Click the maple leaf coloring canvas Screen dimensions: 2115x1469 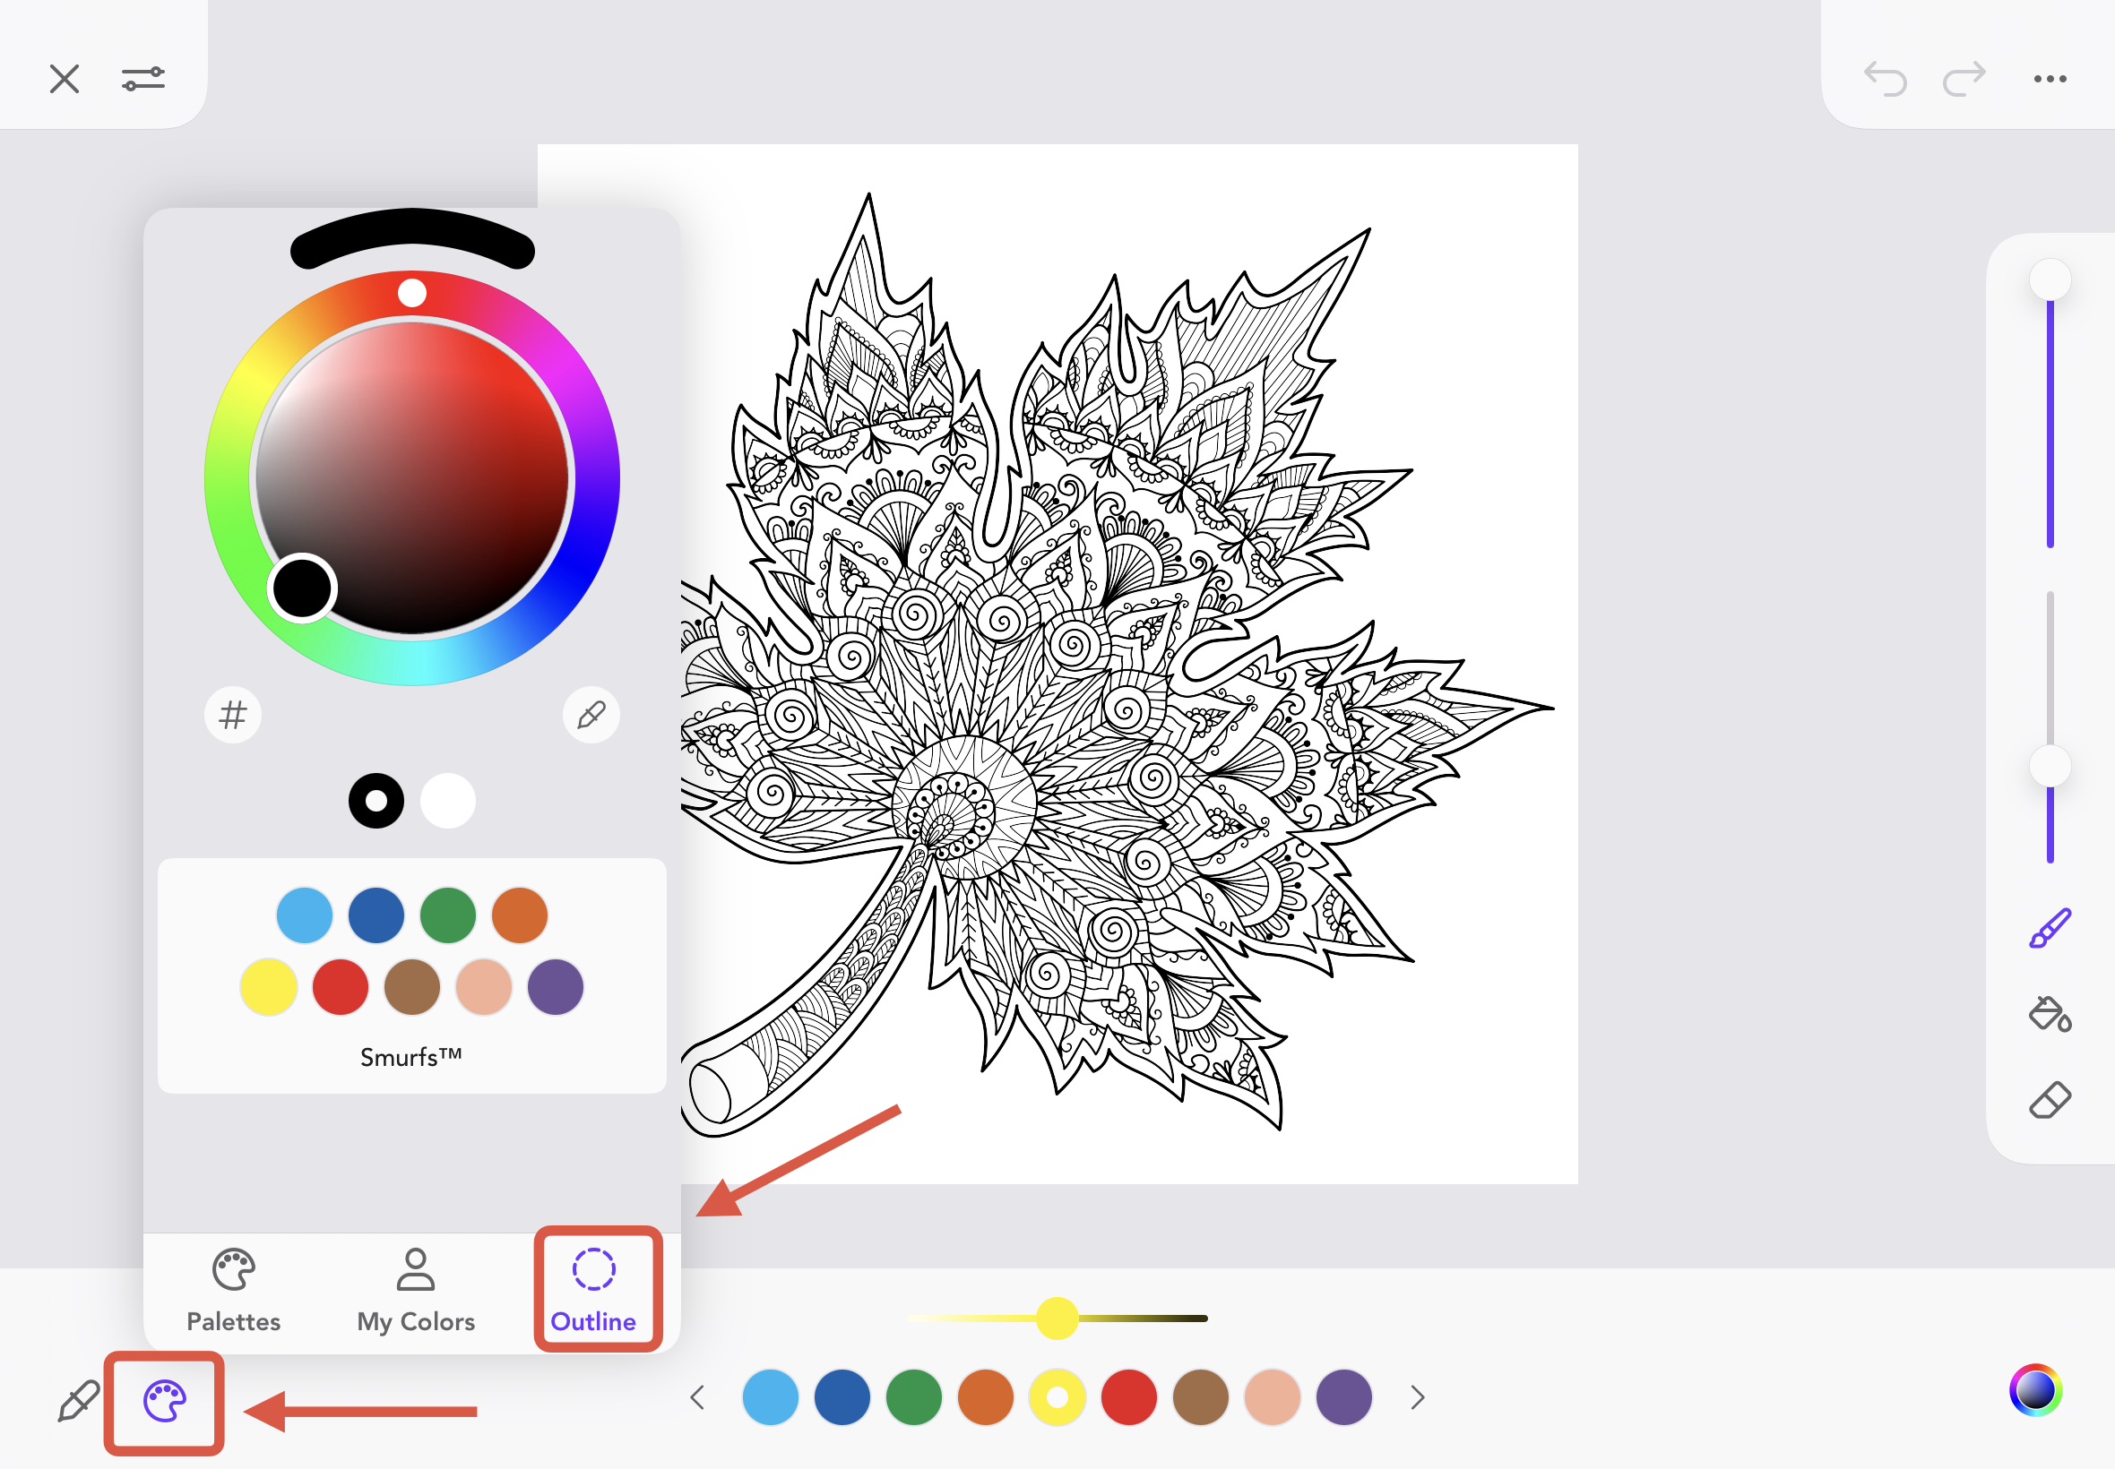coord(1057,663)
